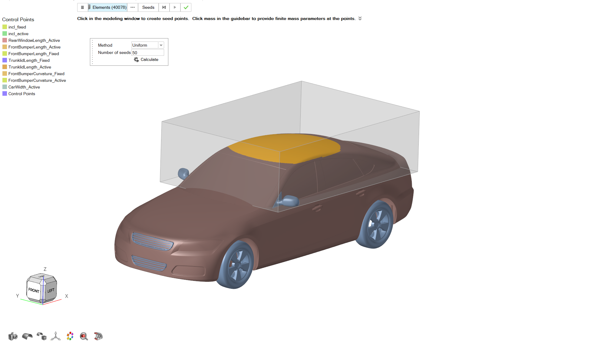
Task: Click the Number of seeds field
Action: pyautogui.click(x=147, y=53)
